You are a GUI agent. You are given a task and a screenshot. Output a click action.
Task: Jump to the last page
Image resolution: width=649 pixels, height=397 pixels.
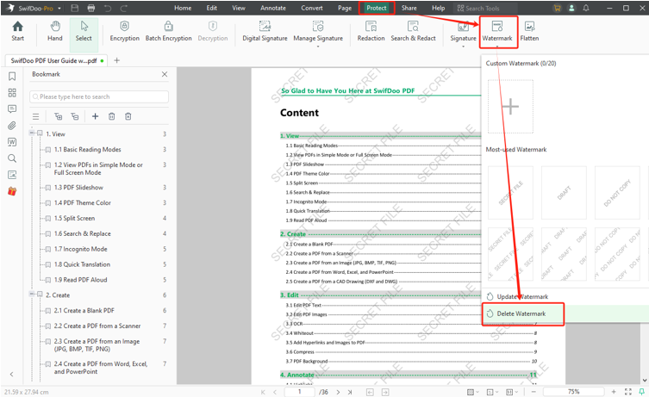tap(350, 392)
